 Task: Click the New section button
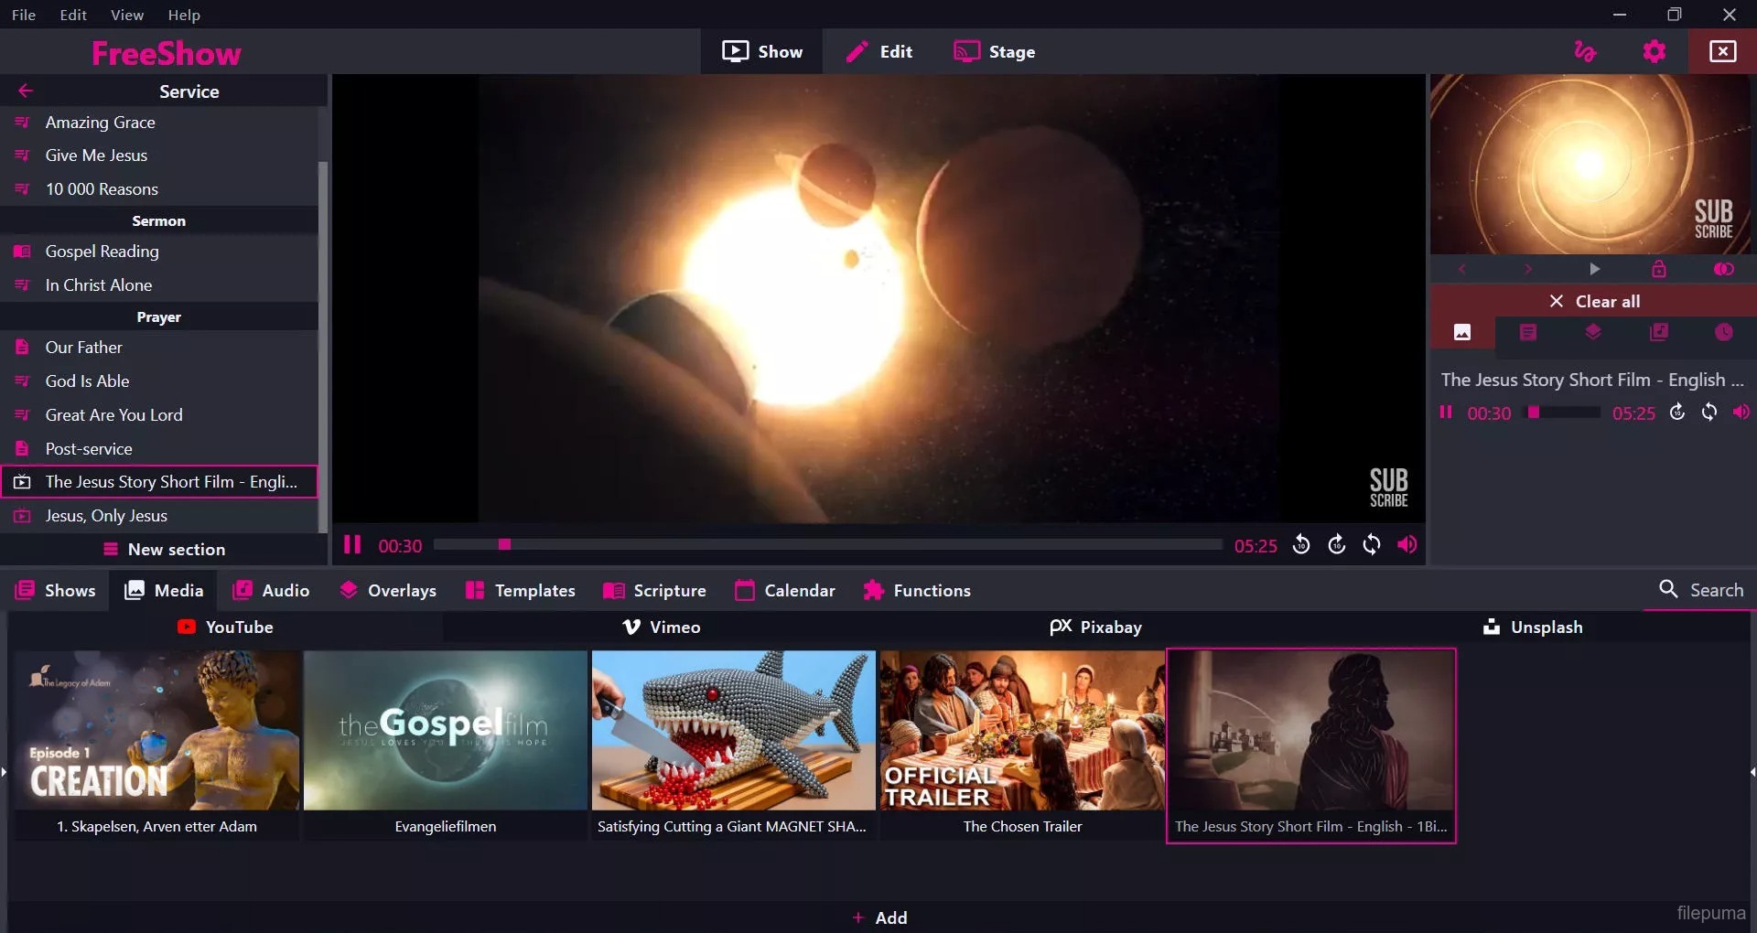coord(164,550)
